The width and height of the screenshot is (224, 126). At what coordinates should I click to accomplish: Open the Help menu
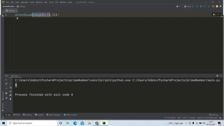pyautogui.click(x=70, y=2)
